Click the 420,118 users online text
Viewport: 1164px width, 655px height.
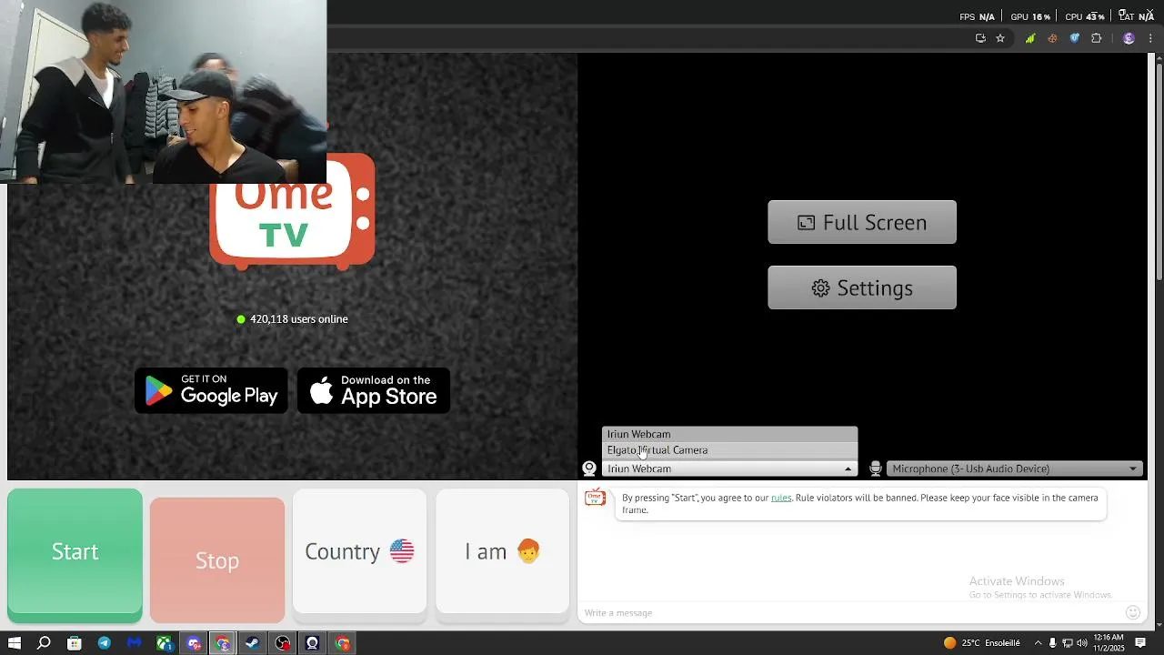pyautogui.click(x=298, y=319)
